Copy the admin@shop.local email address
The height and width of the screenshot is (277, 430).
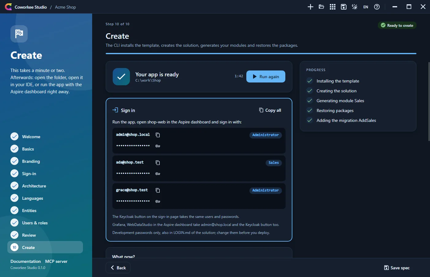click(x=158, y=135)
